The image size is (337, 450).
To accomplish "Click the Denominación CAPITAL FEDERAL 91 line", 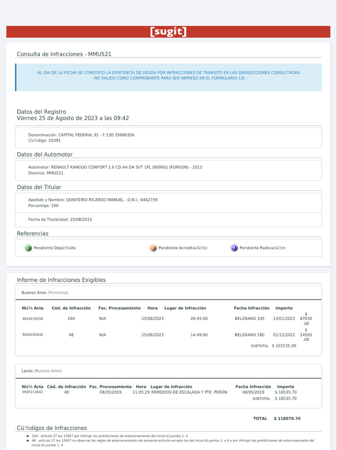I will click(81, 135).
